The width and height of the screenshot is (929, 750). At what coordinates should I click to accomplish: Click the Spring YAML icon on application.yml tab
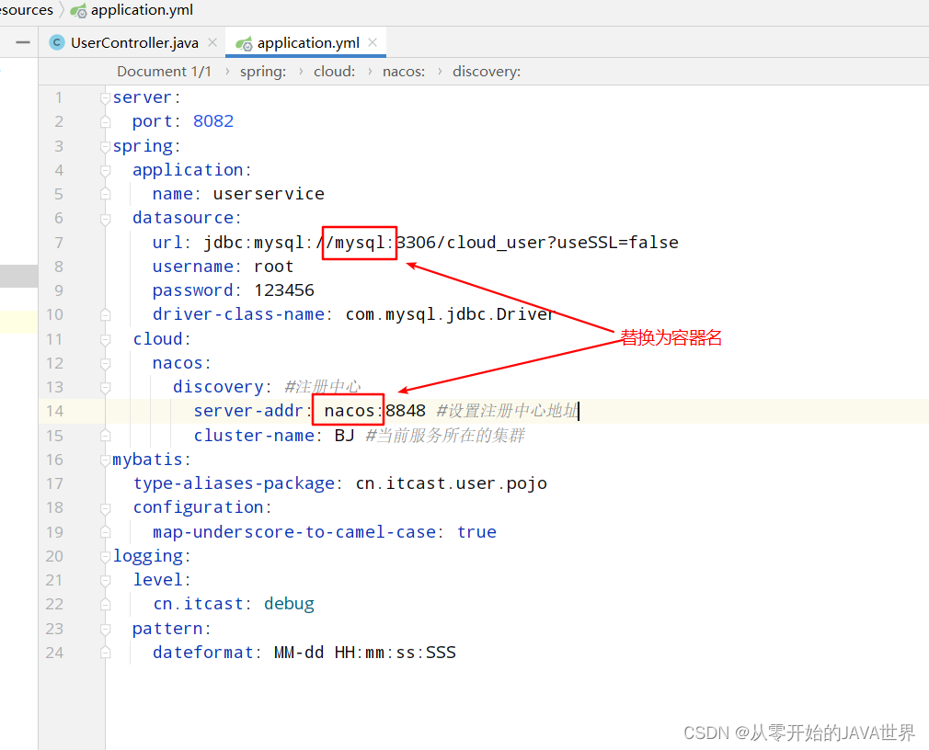pyautogui.click(x=244, y=44)
